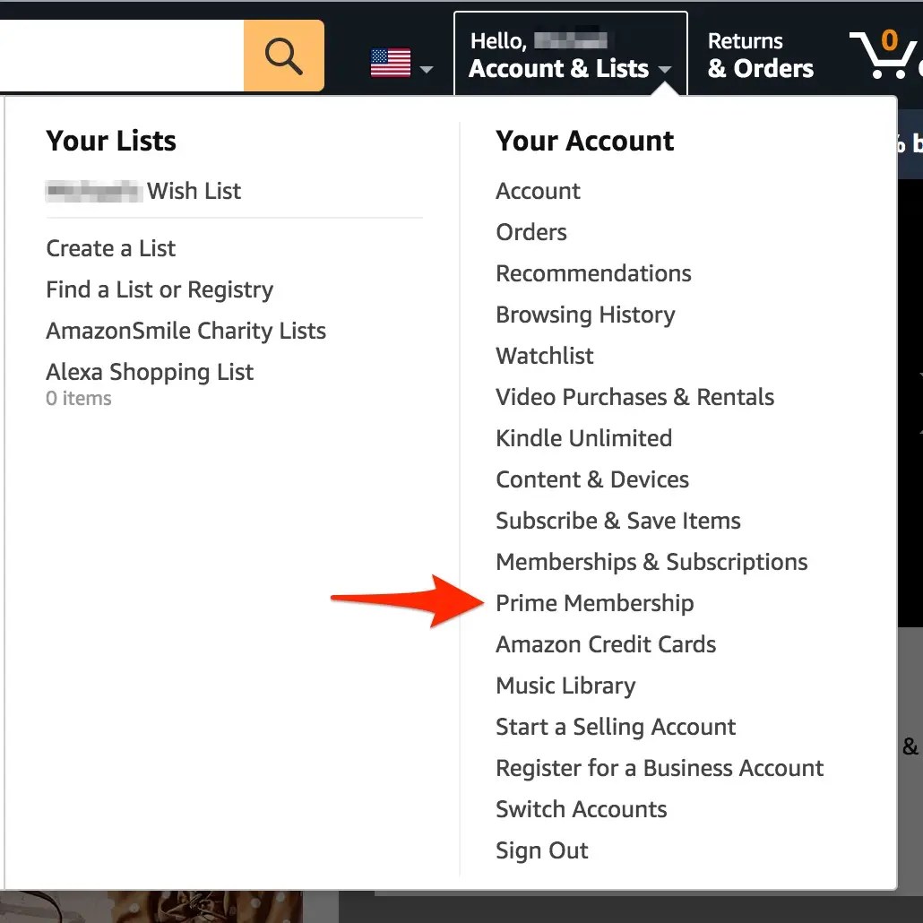Expand the Account & Lists dropdown arrow
The image size is (923, 923).
(665, 70)
